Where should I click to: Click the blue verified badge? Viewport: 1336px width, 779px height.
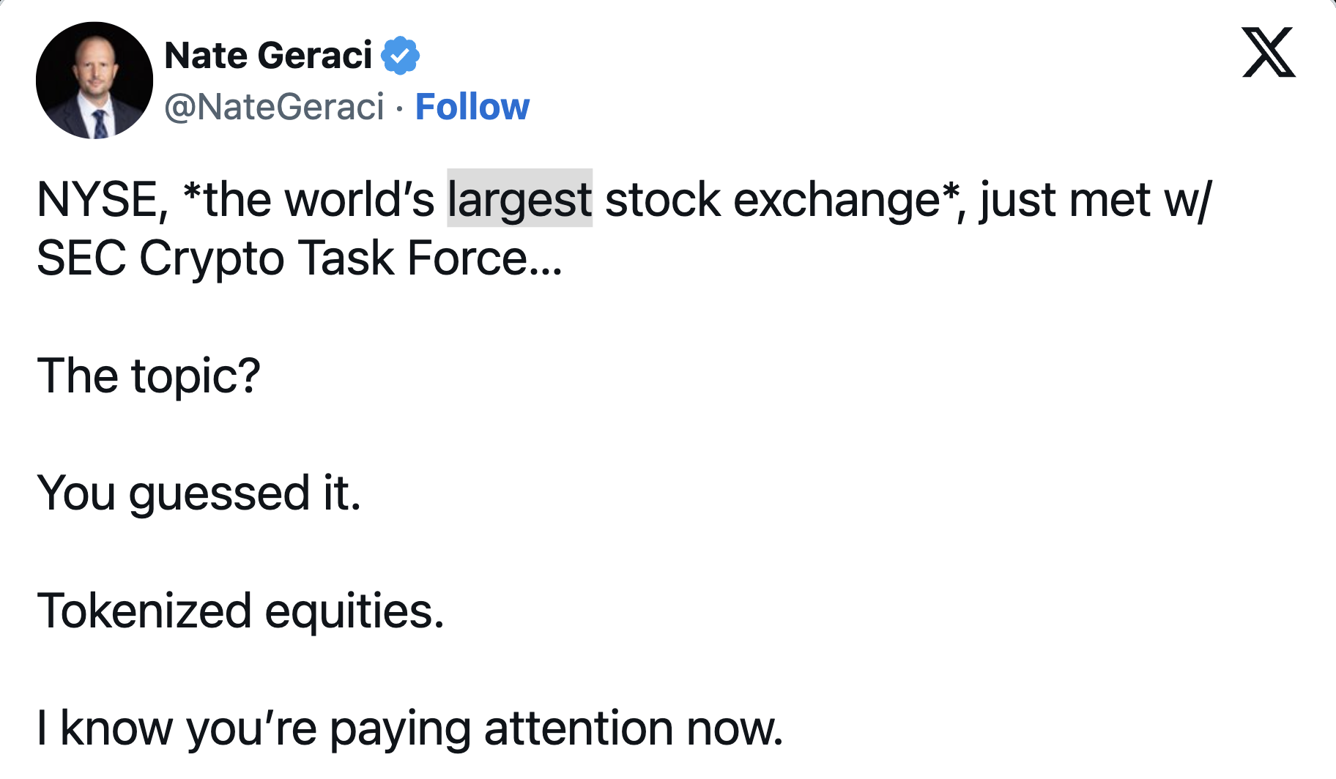[x=400, y=55]
